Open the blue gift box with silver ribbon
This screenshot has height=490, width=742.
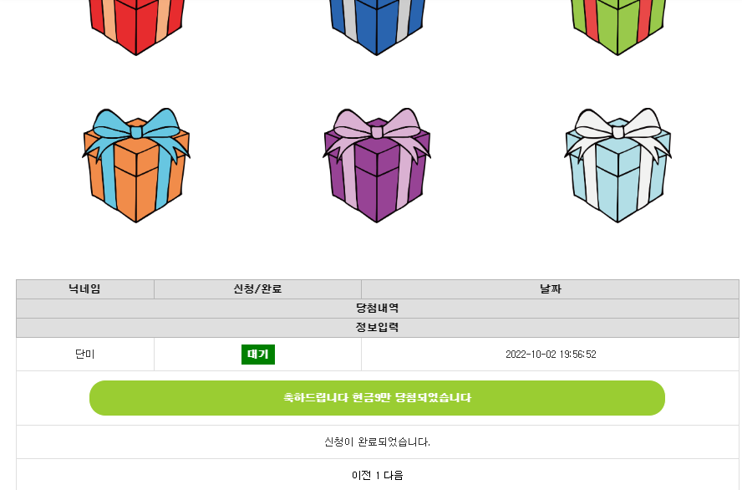click(377, 27)
